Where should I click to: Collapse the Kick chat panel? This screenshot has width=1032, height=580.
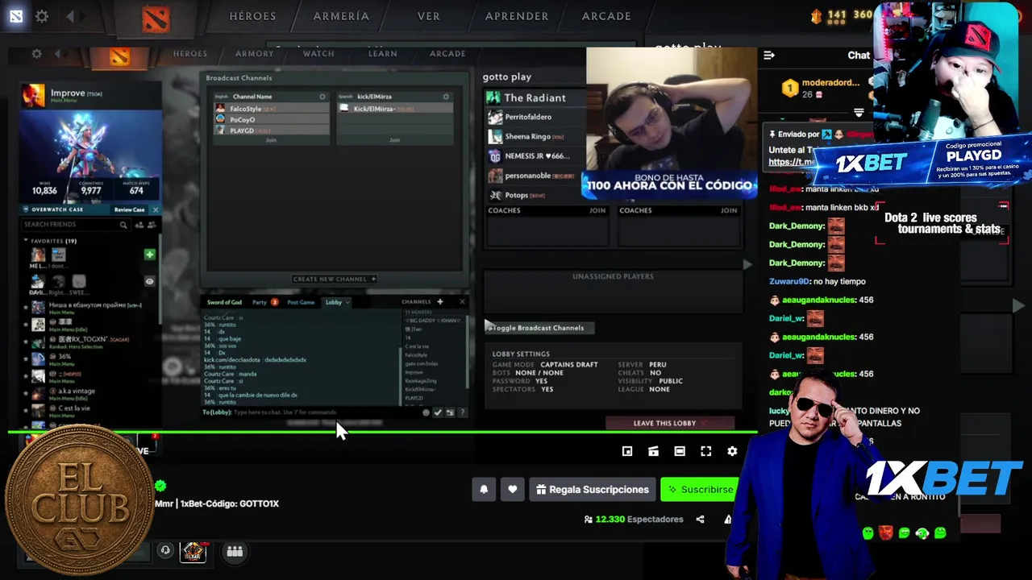click(769, 55)
